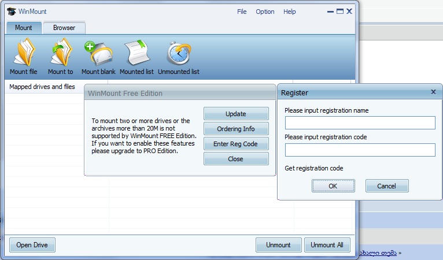
Task: Focus the registration code input field
Action: (x=360, y=150)
